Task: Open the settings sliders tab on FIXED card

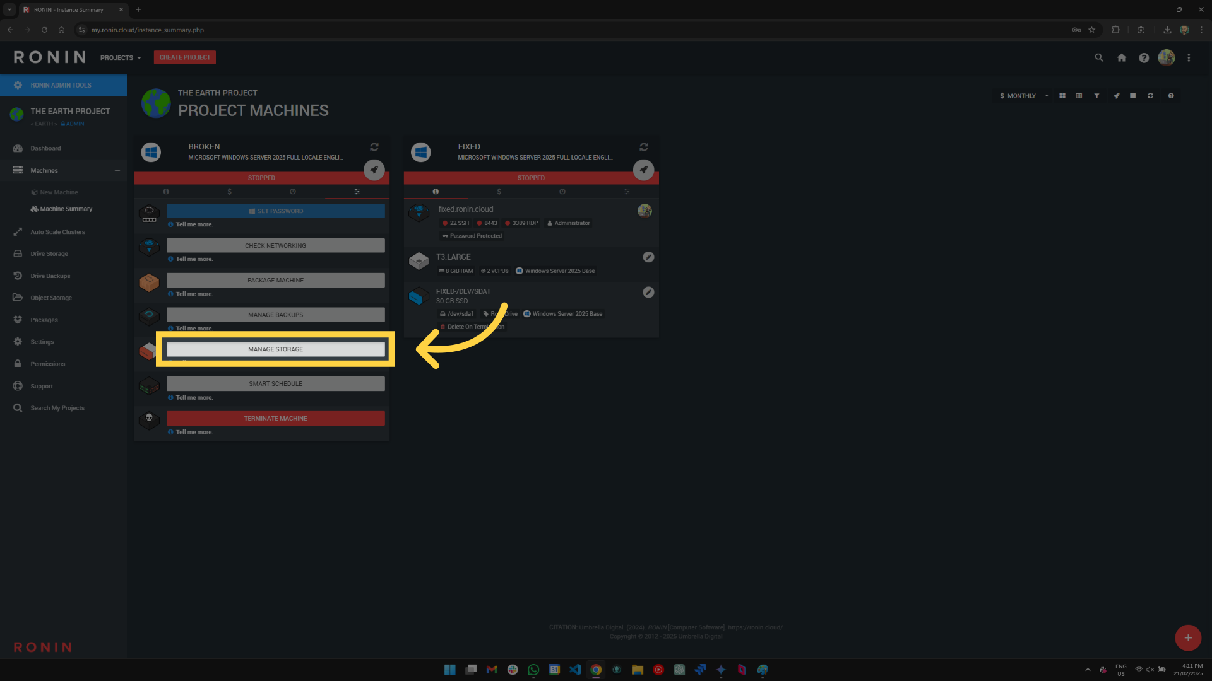Action: click(627, 192)
